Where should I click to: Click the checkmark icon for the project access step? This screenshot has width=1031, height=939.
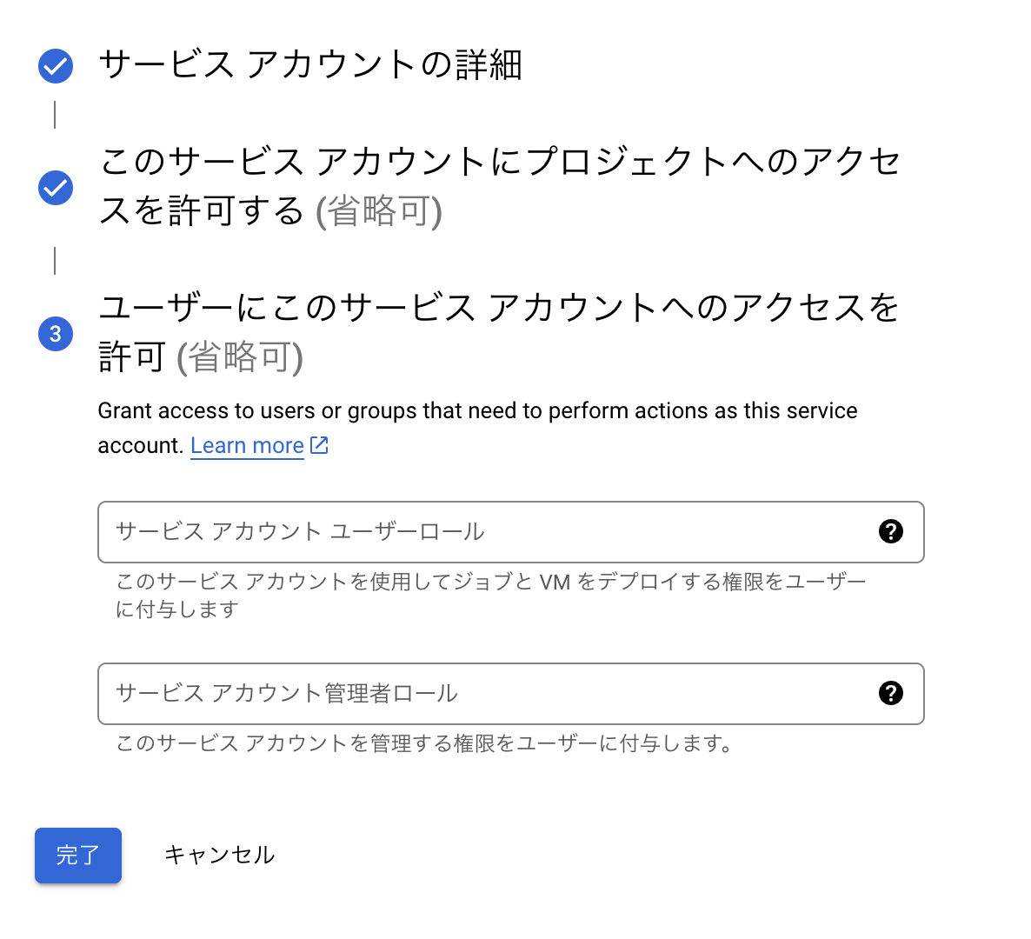(56, 188)
